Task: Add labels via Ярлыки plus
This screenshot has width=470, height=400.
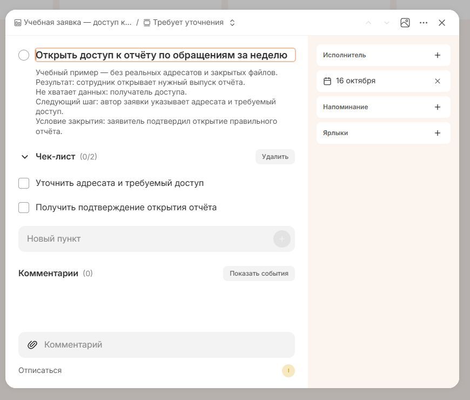Action: click(438, 133)
